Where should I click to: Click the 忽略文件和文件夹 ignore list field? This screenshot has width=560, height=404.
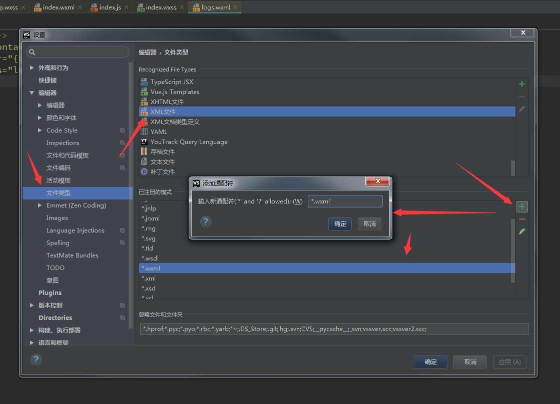pyautogui.click(x=334, y=329)
